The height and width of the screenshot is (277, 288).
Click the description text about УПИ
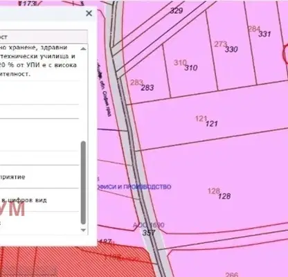tap(38, 61)
